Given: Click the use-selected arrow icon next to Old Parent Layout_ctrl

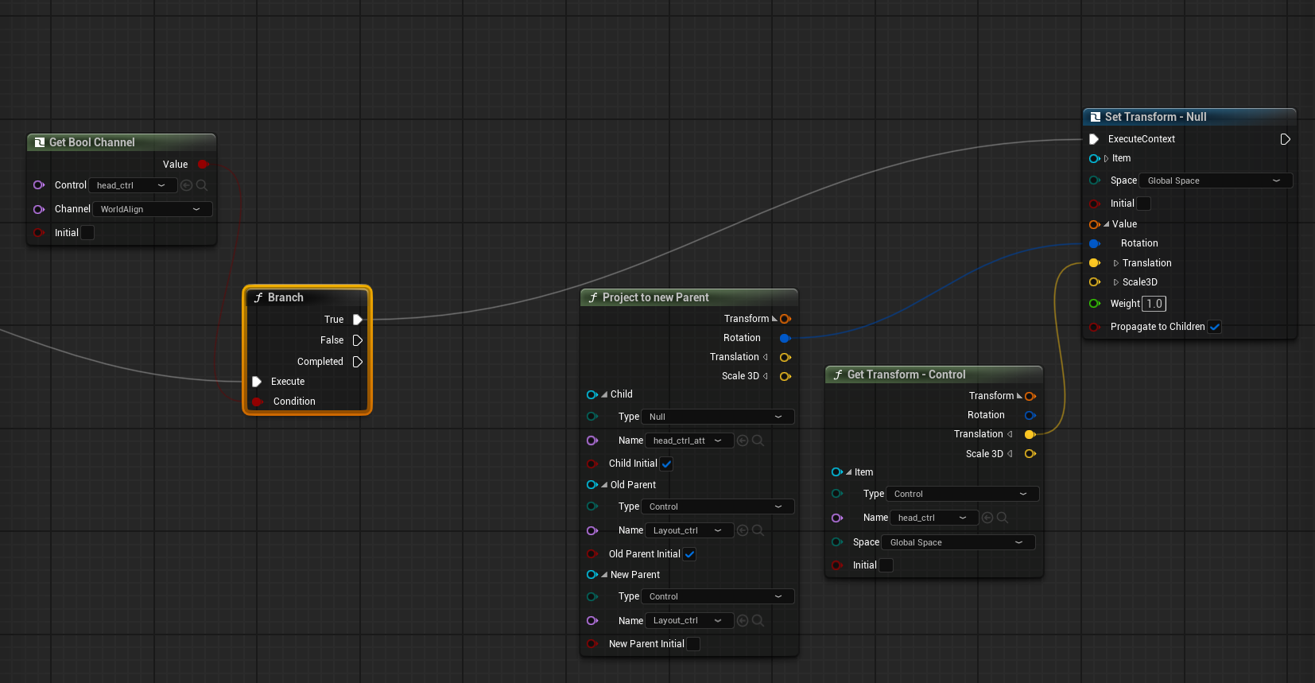Looking at the screenshot, I should (x=743, y=530).
